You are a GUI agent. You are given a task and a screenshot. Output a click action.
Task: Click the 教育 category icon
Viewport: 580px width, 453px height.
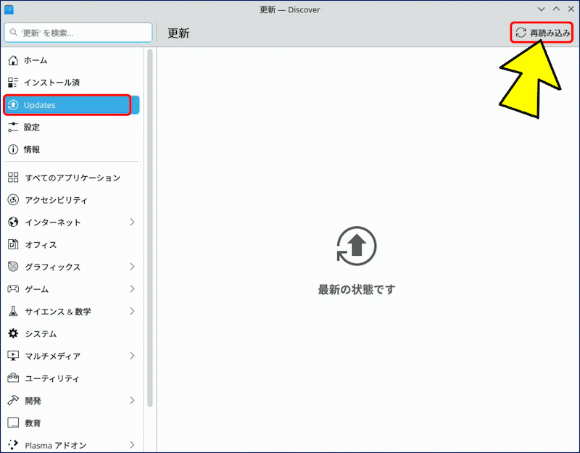tap(13, 423)
